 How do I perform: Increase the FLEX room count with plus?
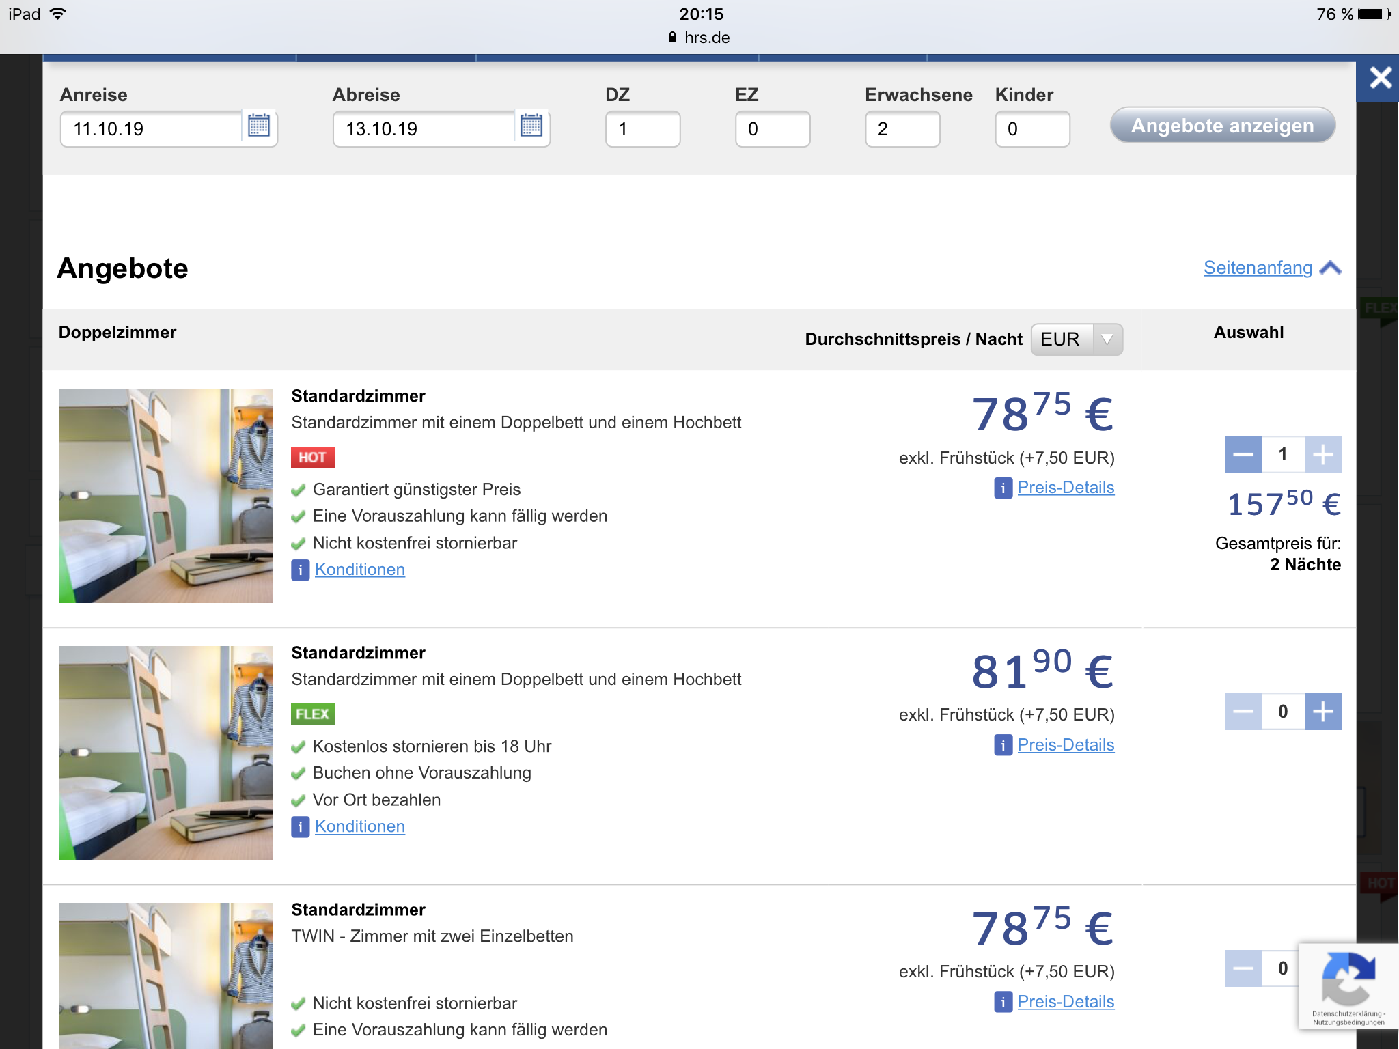point(1323,712)
